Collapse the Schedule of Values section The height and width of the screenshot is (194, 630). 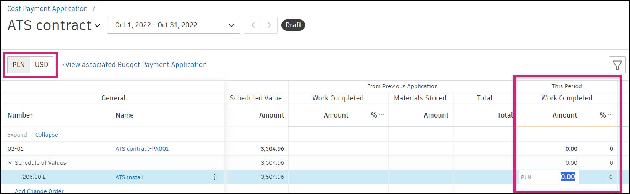tap(10, 163)
